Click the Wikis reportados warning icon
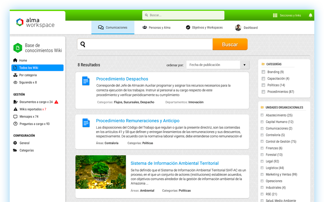The width and height of the screenshot is (324, 202). (x=15, y=109)
